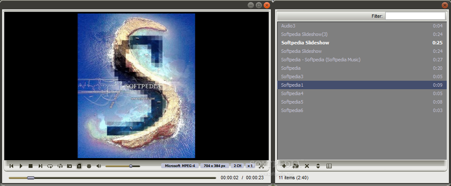Add a file with the plus icon

(284, 166)
